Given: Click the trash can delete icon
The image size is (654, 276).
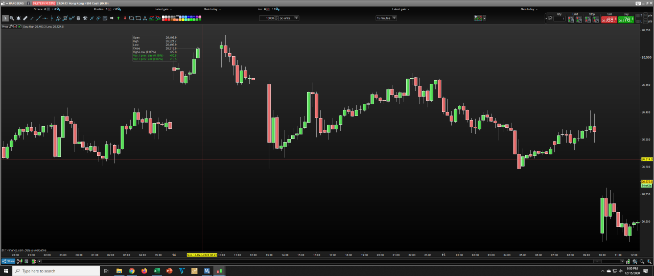Looking at the screenshot, I should 78,18.
